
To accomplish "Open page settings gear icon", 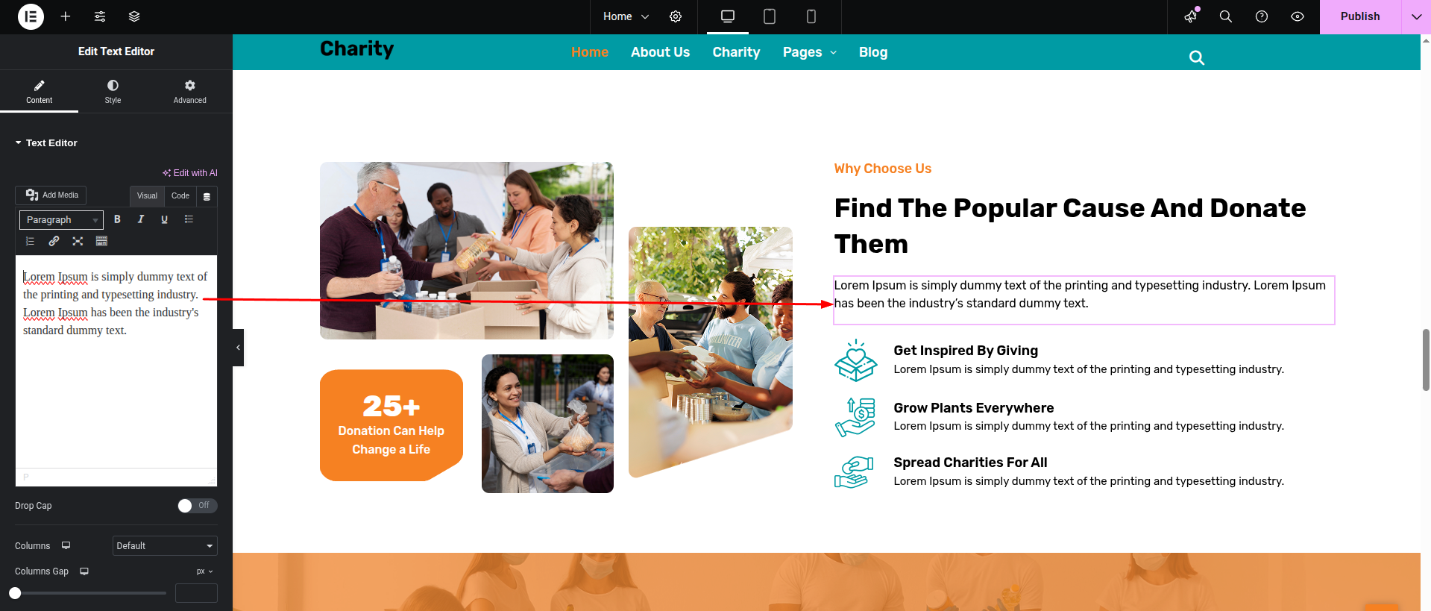I will (x=676, y=16).
